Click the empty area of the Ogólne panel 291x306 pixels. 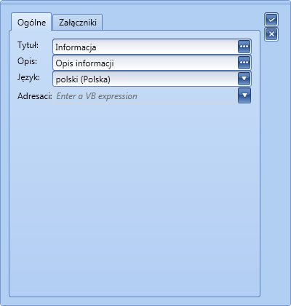135,199
